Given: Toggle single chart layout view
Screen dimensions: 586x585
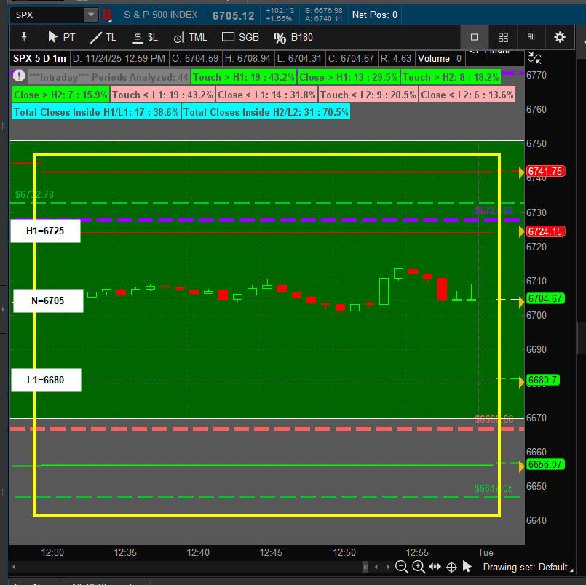Looking at the screenshot, I should (x=475, y=37).
